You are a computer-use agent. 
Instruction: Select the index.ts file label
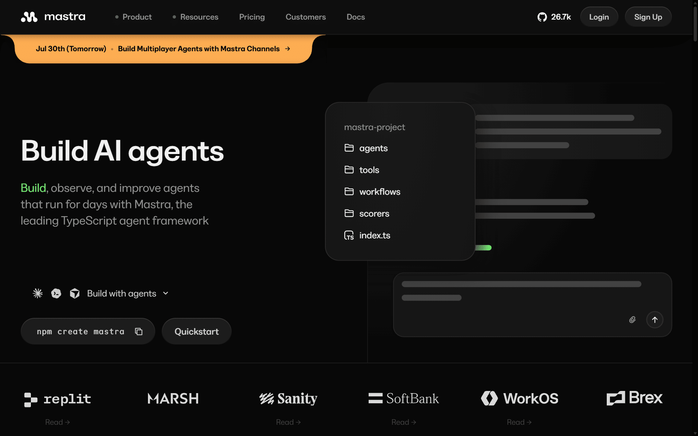pos(374,235)
